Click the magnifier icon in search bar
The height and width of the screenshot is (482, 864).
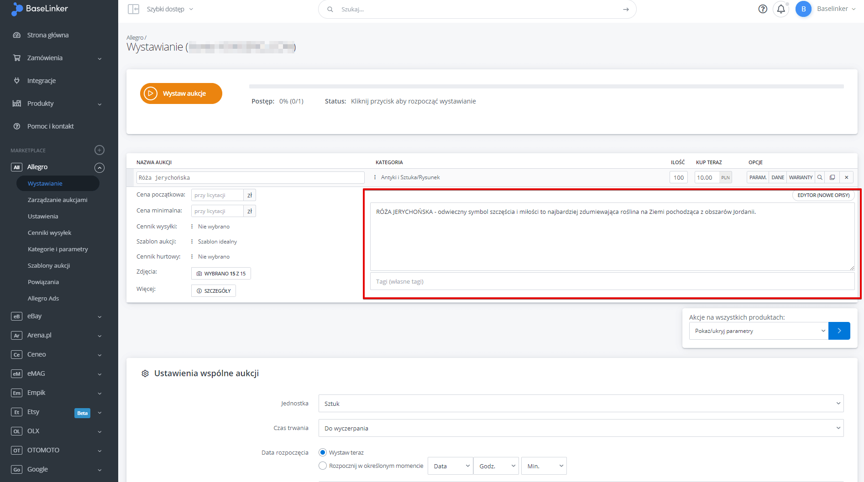pyautogui.click(x=330, y=9)
